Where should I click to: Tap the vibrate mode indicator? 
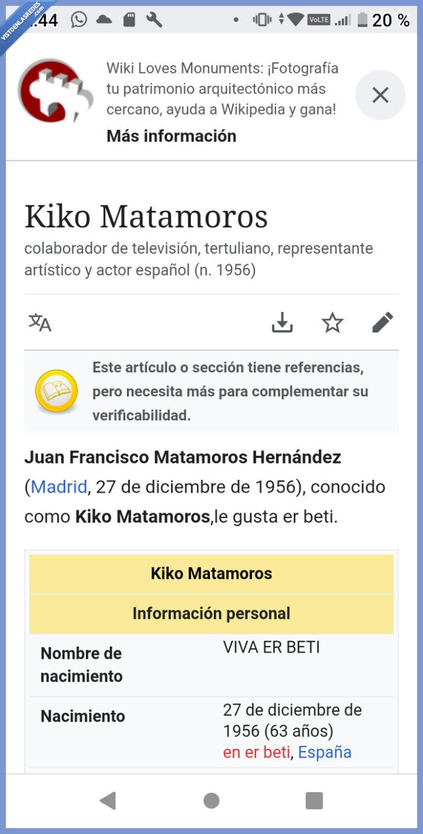click(262, 19)
